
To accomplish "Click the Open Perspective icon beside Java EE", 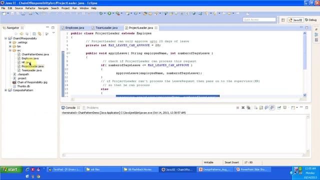I will 283,20.
